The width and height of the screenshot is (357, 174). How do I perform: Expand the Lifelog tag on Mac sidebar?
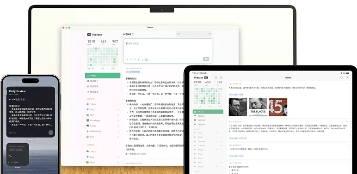118,126
